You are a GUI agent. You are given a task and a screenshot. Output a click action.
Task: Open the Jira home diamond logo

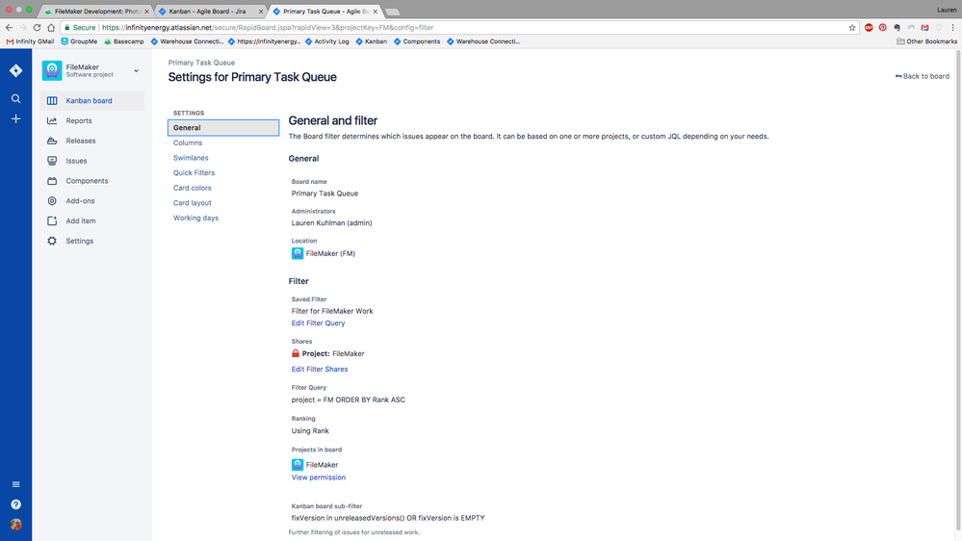tap(16, 70)
